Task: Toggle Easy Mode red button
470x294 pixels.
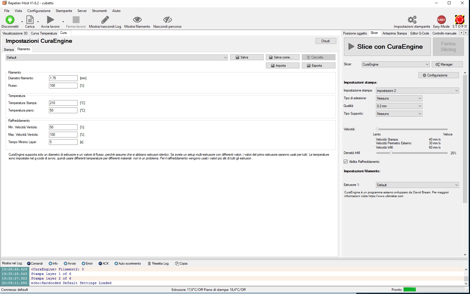Action: point(441,20)
